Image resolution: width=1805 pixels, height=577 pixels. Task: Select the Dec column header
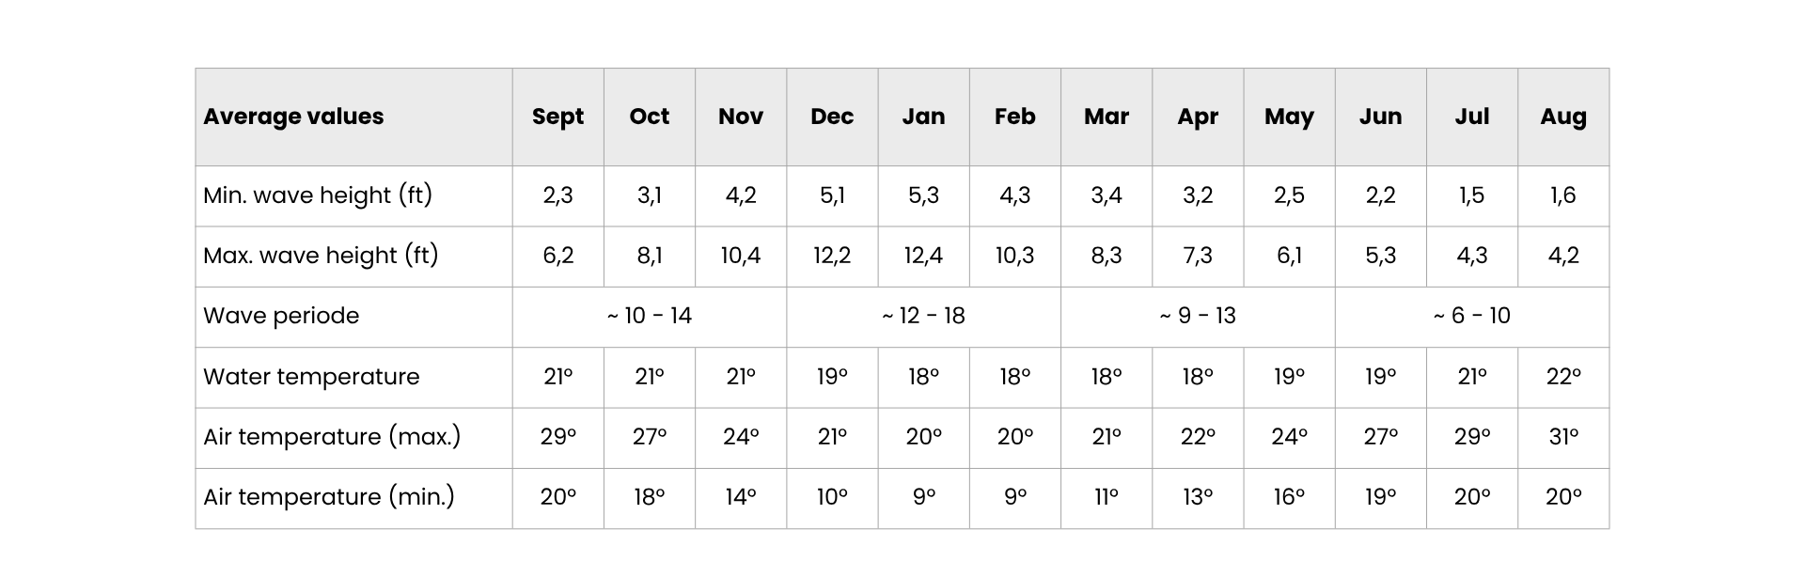(x=832, y=117)
